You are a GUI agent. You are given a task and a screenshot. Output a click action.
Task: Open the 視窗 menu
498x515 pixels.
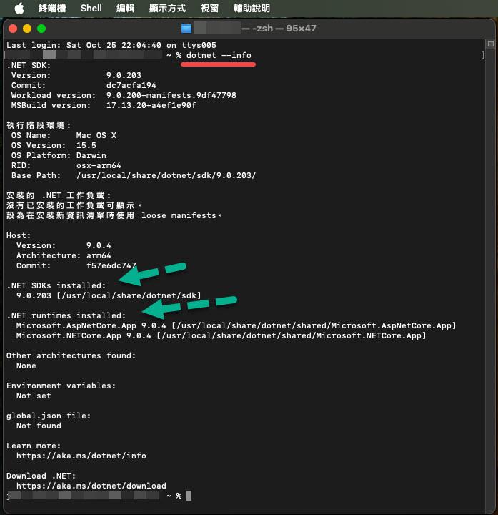209,8
